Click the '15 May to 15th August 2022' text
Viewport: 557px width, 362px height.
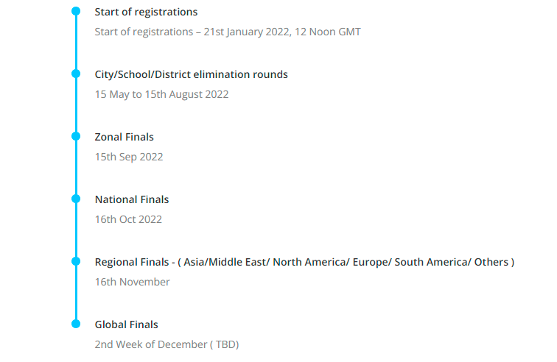pyautogui.click(x=161, y=94)
